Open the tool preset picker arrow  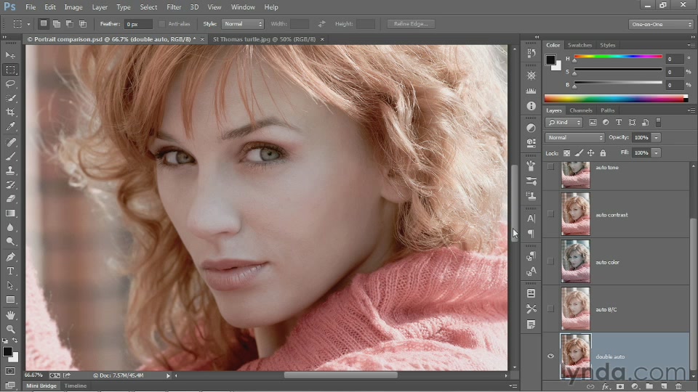pyautogui.click(x=28, y=24)
